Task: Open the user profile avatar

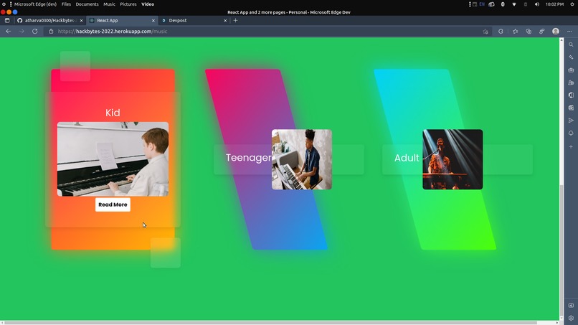Action: pos(556,32)
